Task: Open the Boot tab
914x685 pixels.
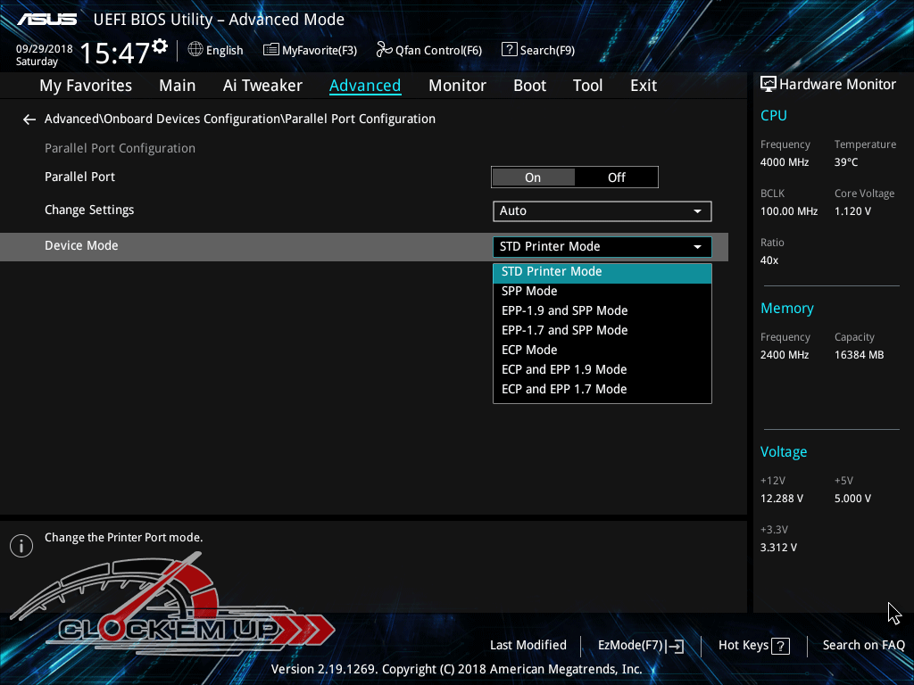Action: (x=529, y=86)
